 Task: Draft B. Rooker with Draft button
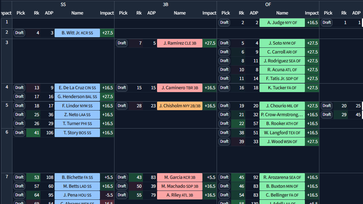pyautogui.click(x=224, y=123)
